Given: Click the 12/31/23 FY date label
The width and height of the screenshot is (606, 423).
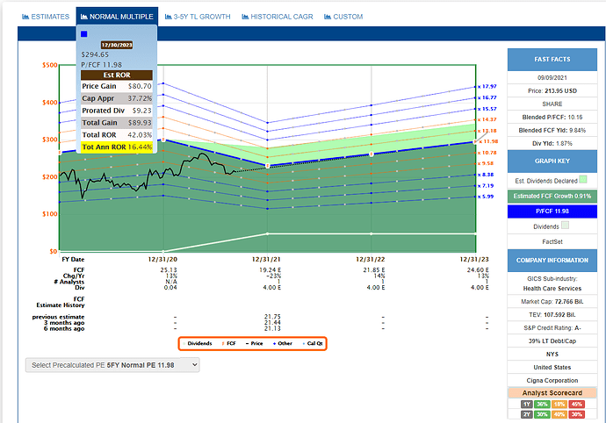Looking at the screenshot, I should [x=474, y=259].
